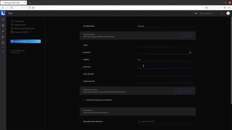Click the Add Field button
The width and height of the screenshot is (232, 130).
pyautogui.click(x=186, y=36)
